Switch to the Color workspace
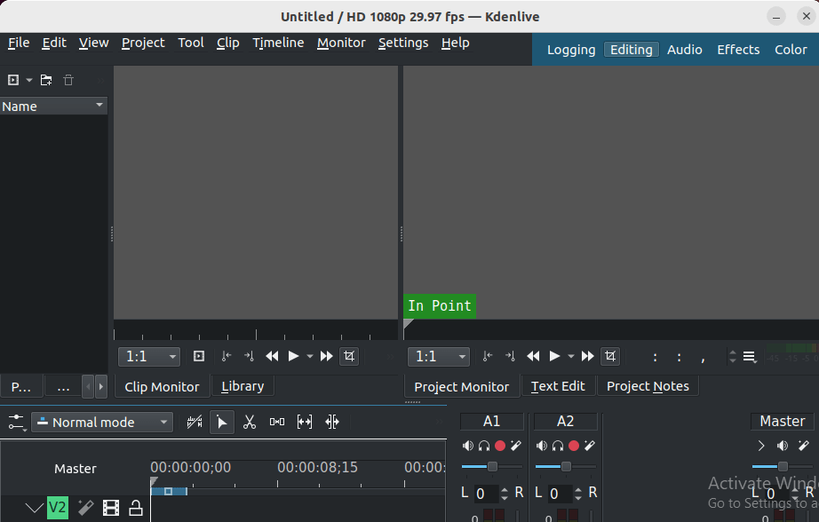The image size is (819, 522). tap(791, 50)
